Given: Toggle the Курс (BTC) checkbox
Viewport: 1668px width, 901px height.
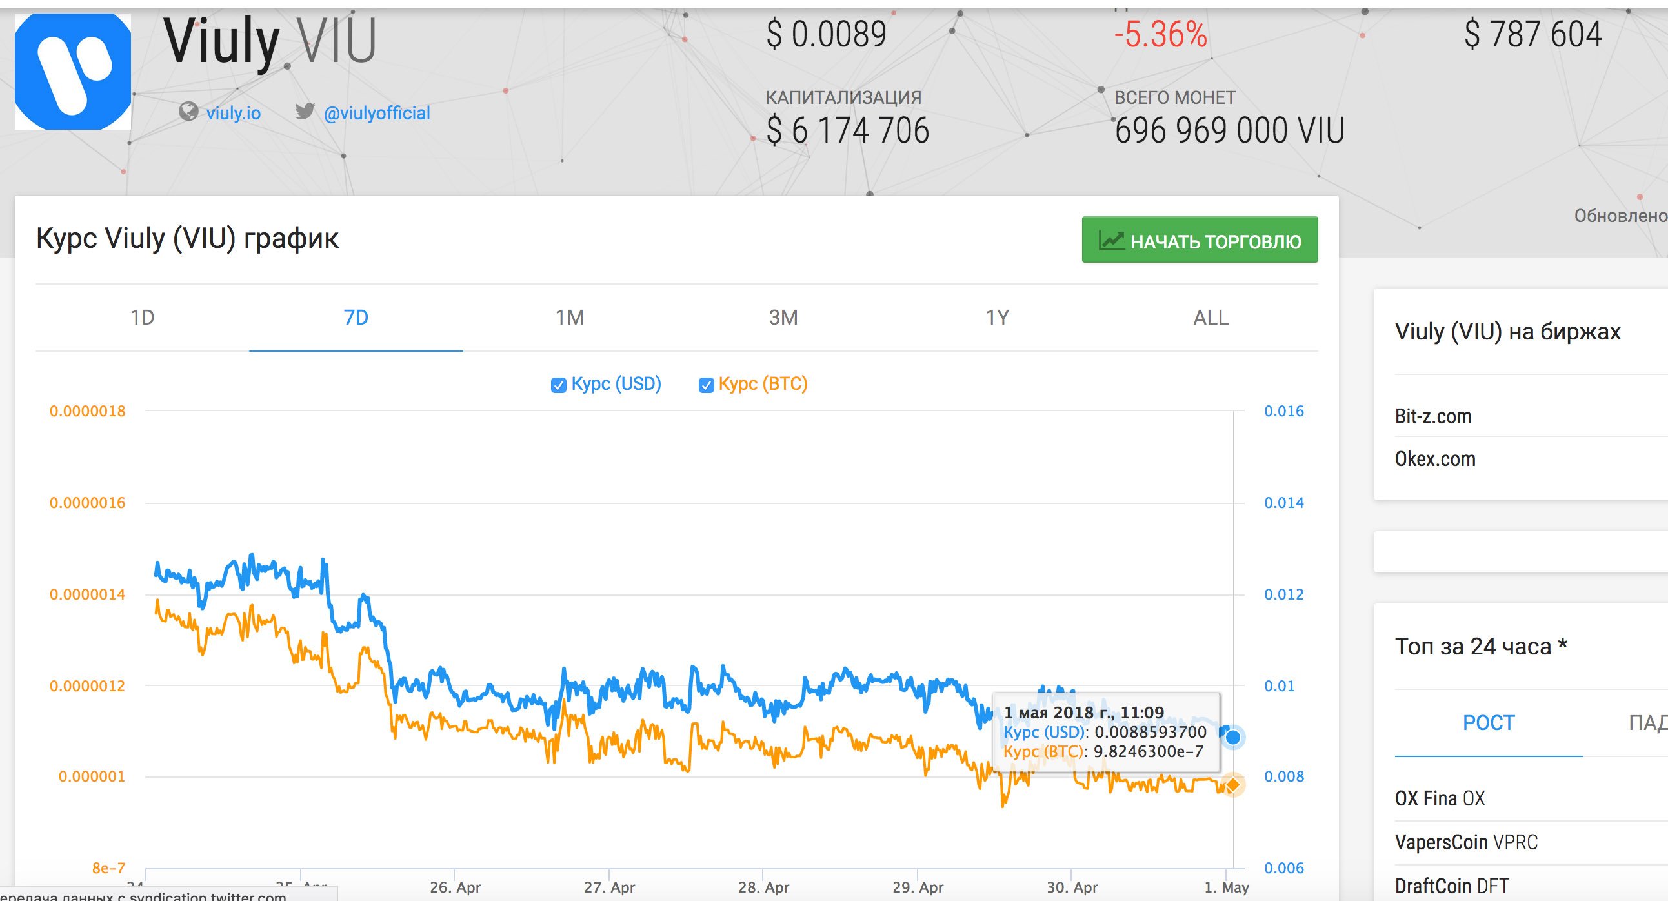Looking at the screenshot, I should point(706,385).
